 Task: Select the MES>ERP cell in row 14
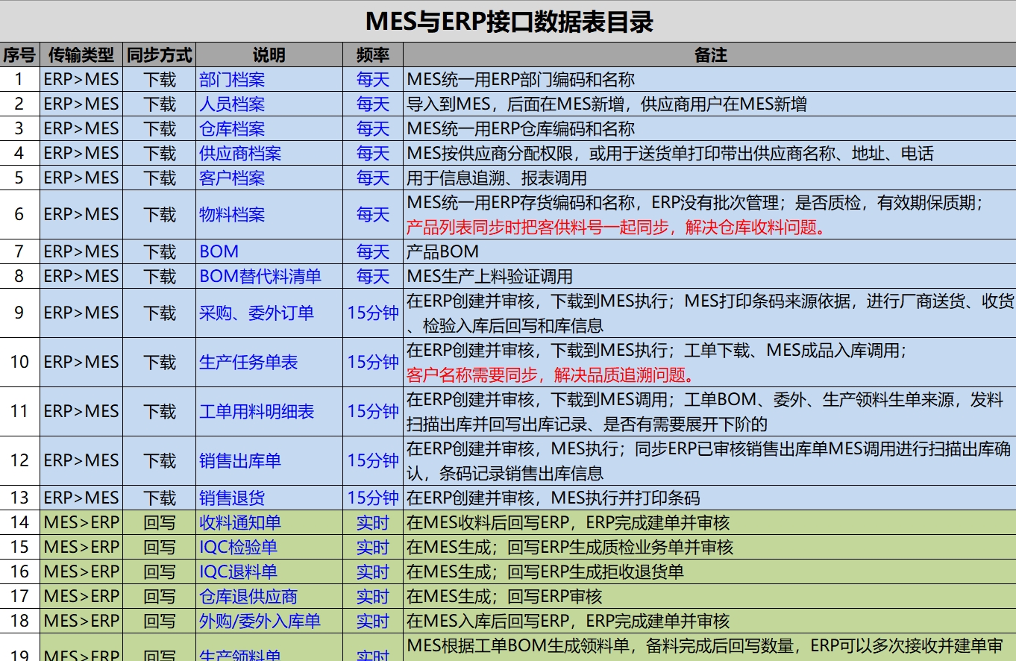(81, 522)
